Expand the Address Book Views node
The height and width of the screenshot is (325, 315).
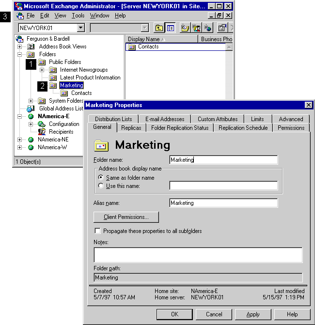tap(19, 46)
